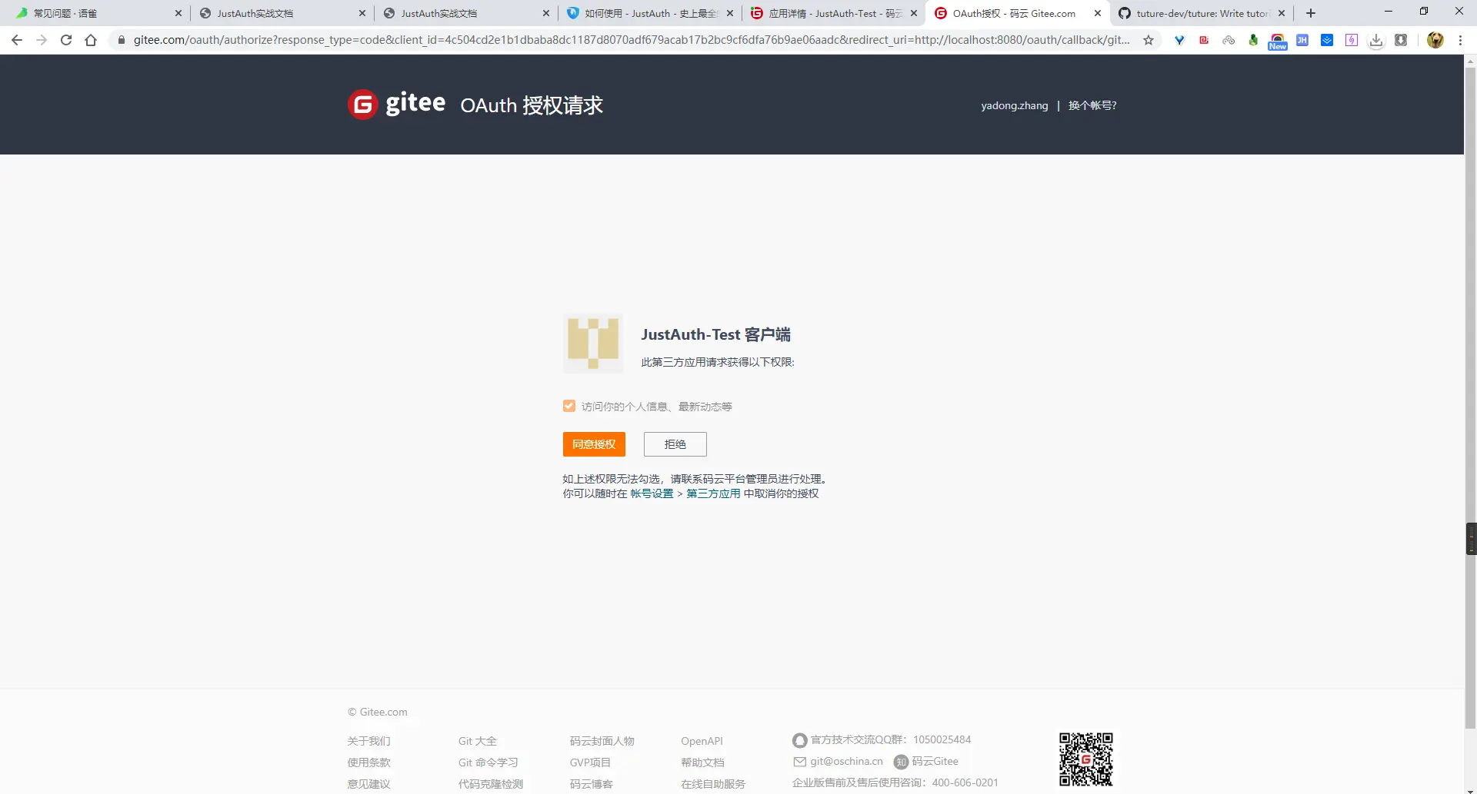The height and width of the screenshot is (794, 1477).
Task: Toggle the 访问你的个人信息 permission checkbox
Action: click(x=569, y=406)
